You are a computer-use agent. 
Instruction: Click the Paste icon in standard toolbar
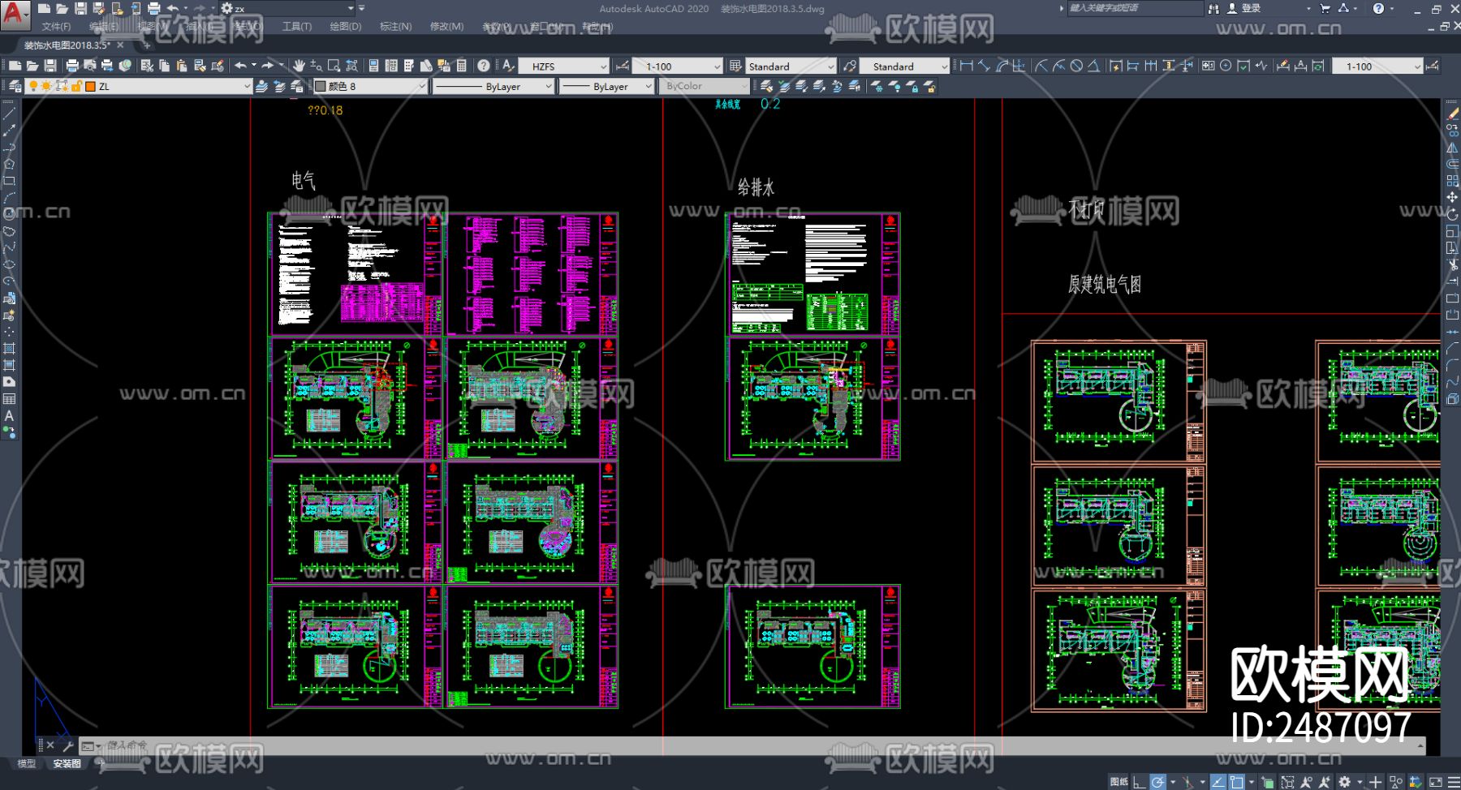point(182,66)
